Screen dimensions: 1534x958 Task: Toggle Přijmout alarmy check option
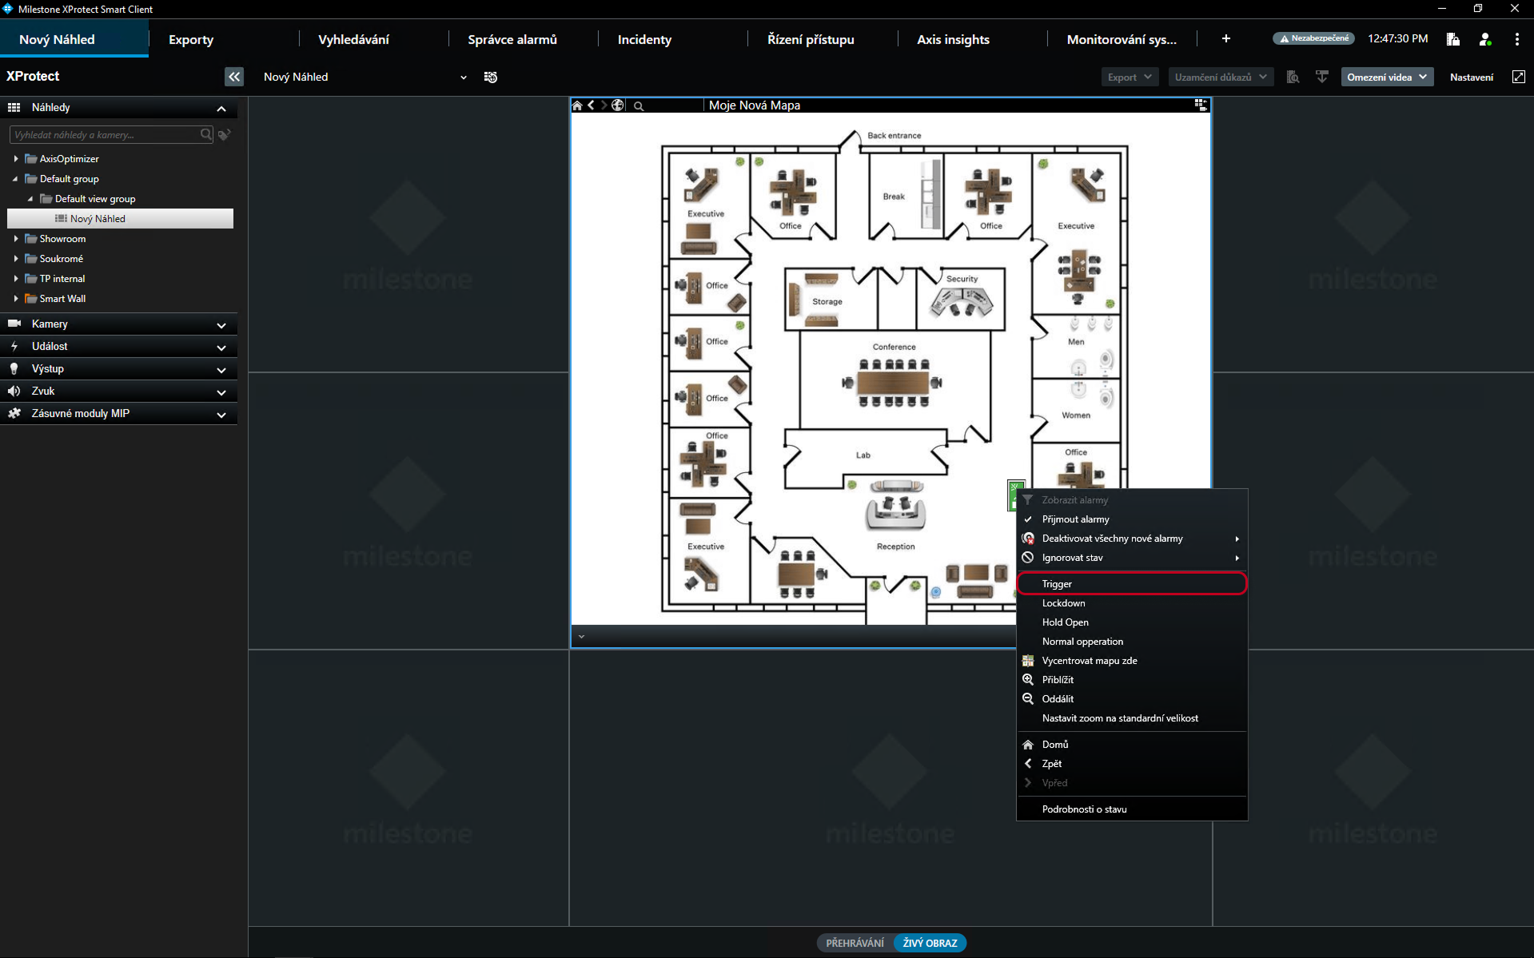1131,519
